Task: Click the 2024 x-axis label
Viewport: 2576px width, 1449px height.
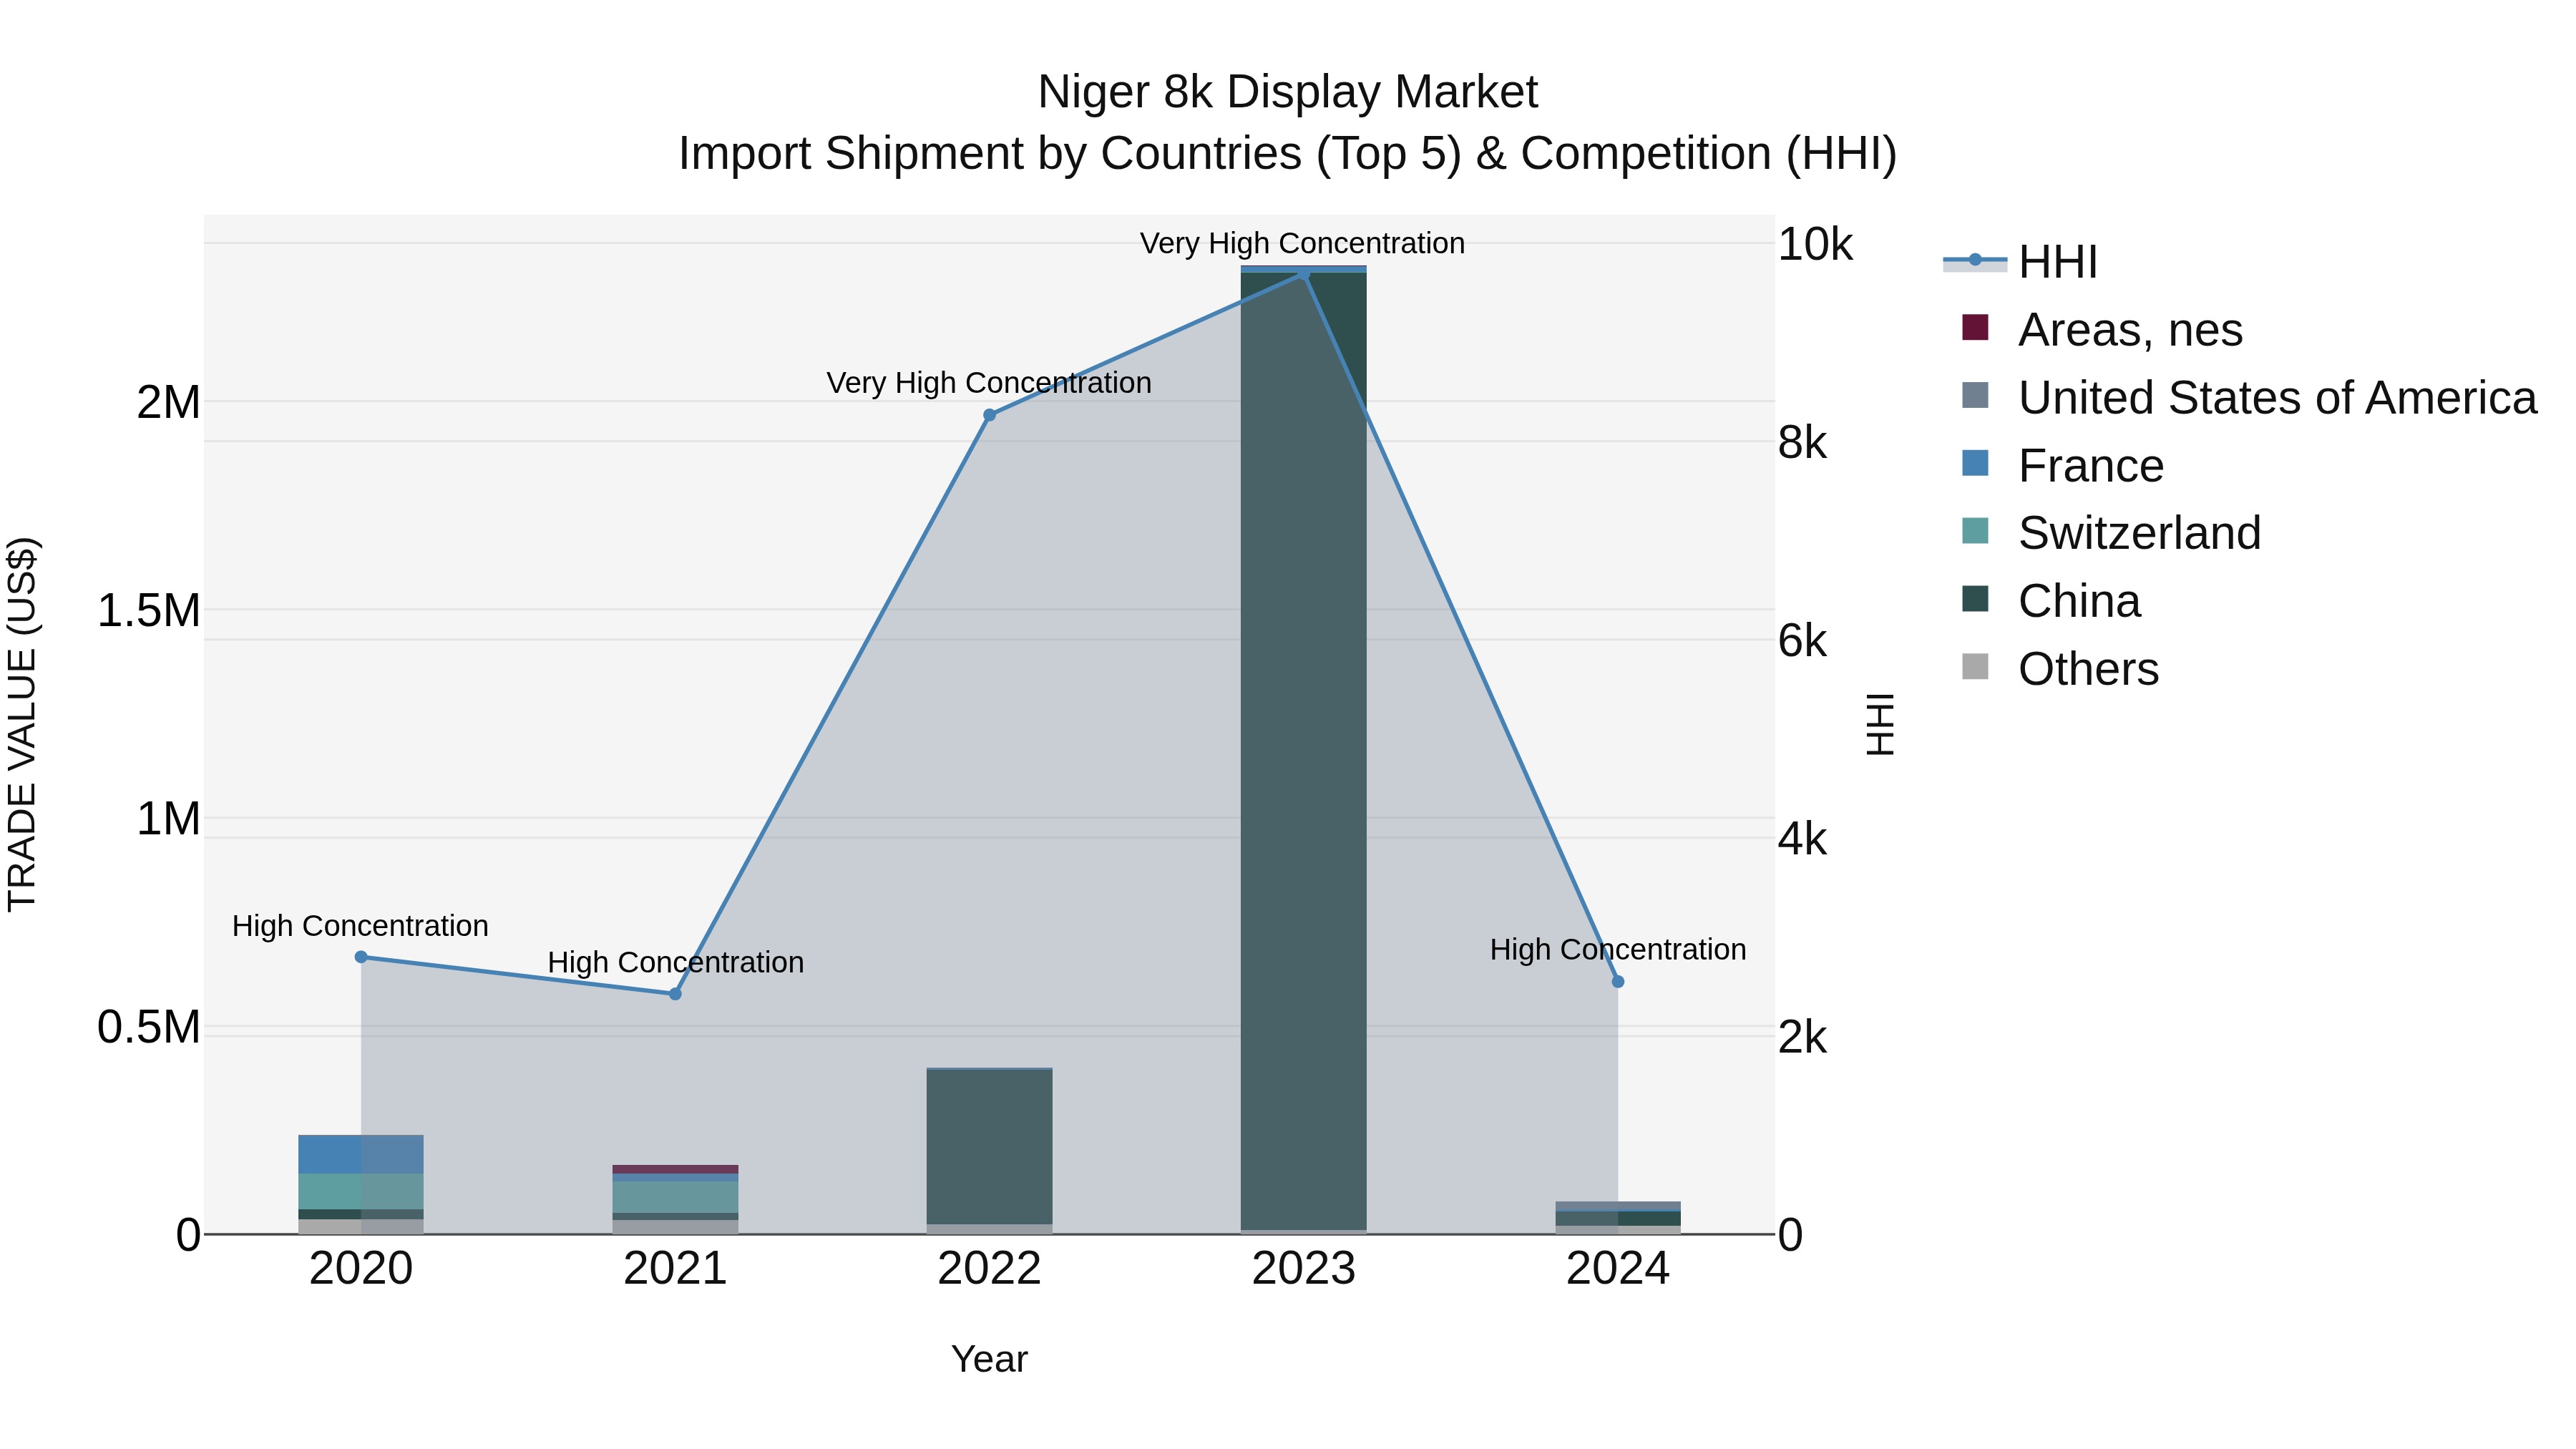Action: [x=1618, y=1269]
